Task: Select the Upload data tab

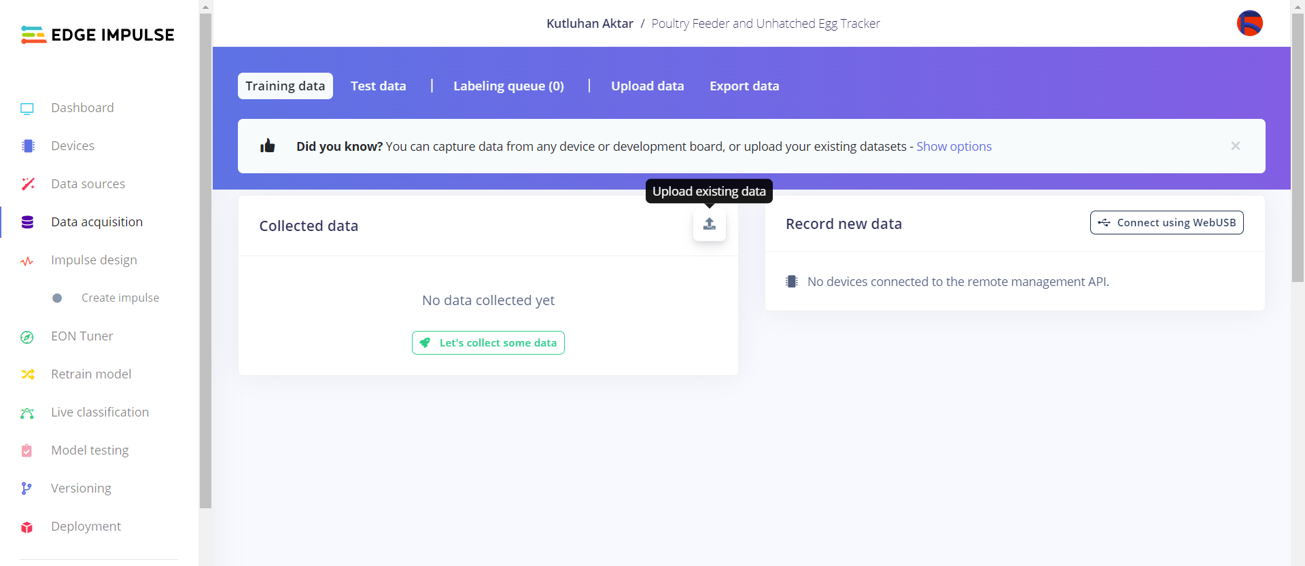Action: 647,86
